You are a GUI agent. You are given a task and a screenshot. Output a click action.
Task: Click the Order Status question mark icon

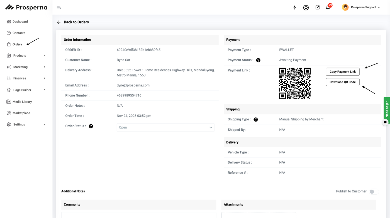coord(91,126)
